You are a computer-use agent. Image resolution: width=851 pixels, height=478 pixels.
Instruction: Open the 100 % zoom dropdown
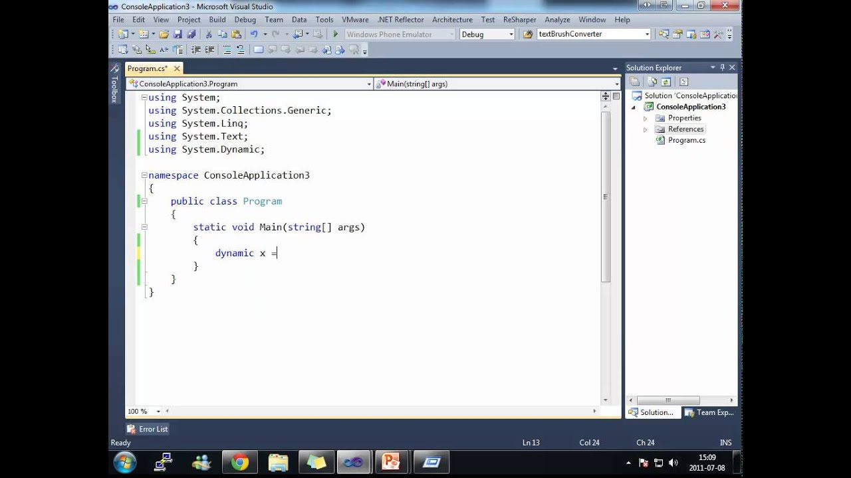159,412
